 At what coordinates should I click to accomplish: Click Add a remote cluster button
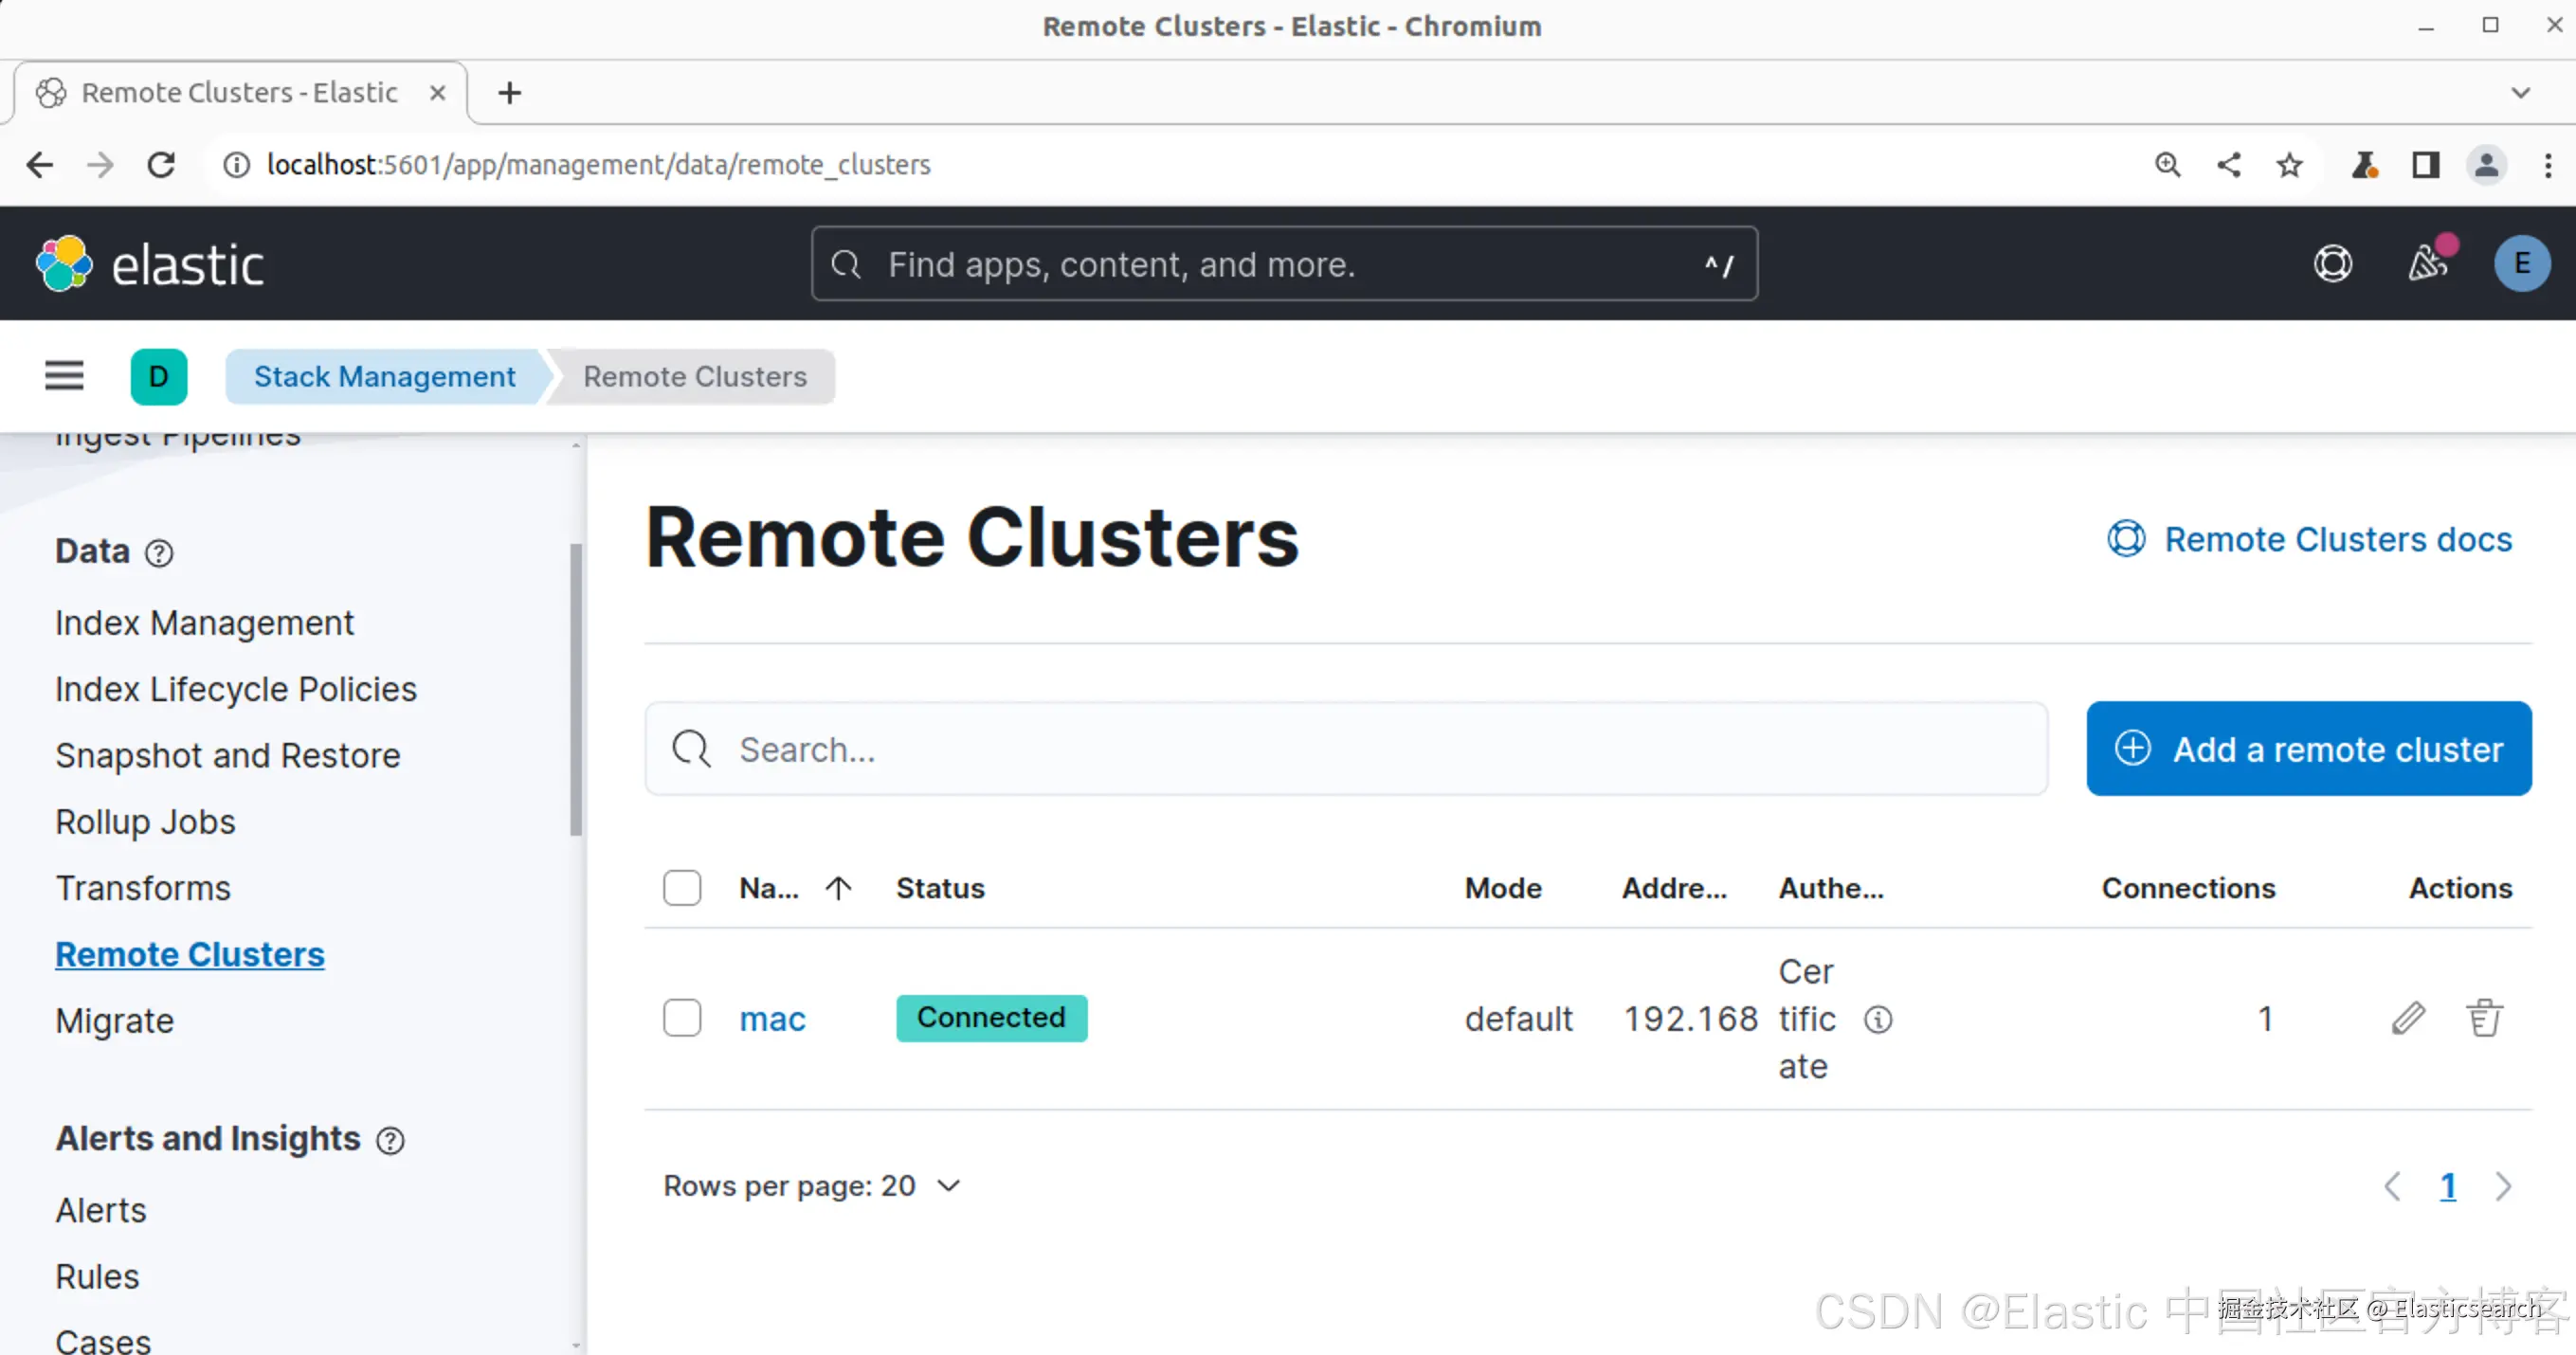pos(2308,749)
